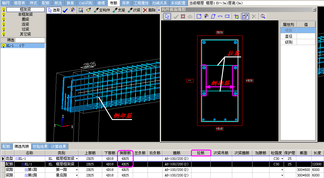The width and height of the screenshot is (324, 178).
Task: Switch to the 校验结果 bottom tab
Action: pos(40,147)
